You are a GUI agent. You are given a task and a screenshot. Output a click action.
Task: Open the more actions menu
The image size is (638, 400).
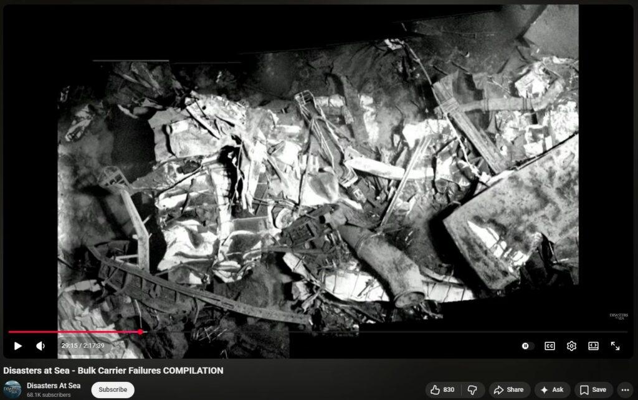(x=626, y=390)
